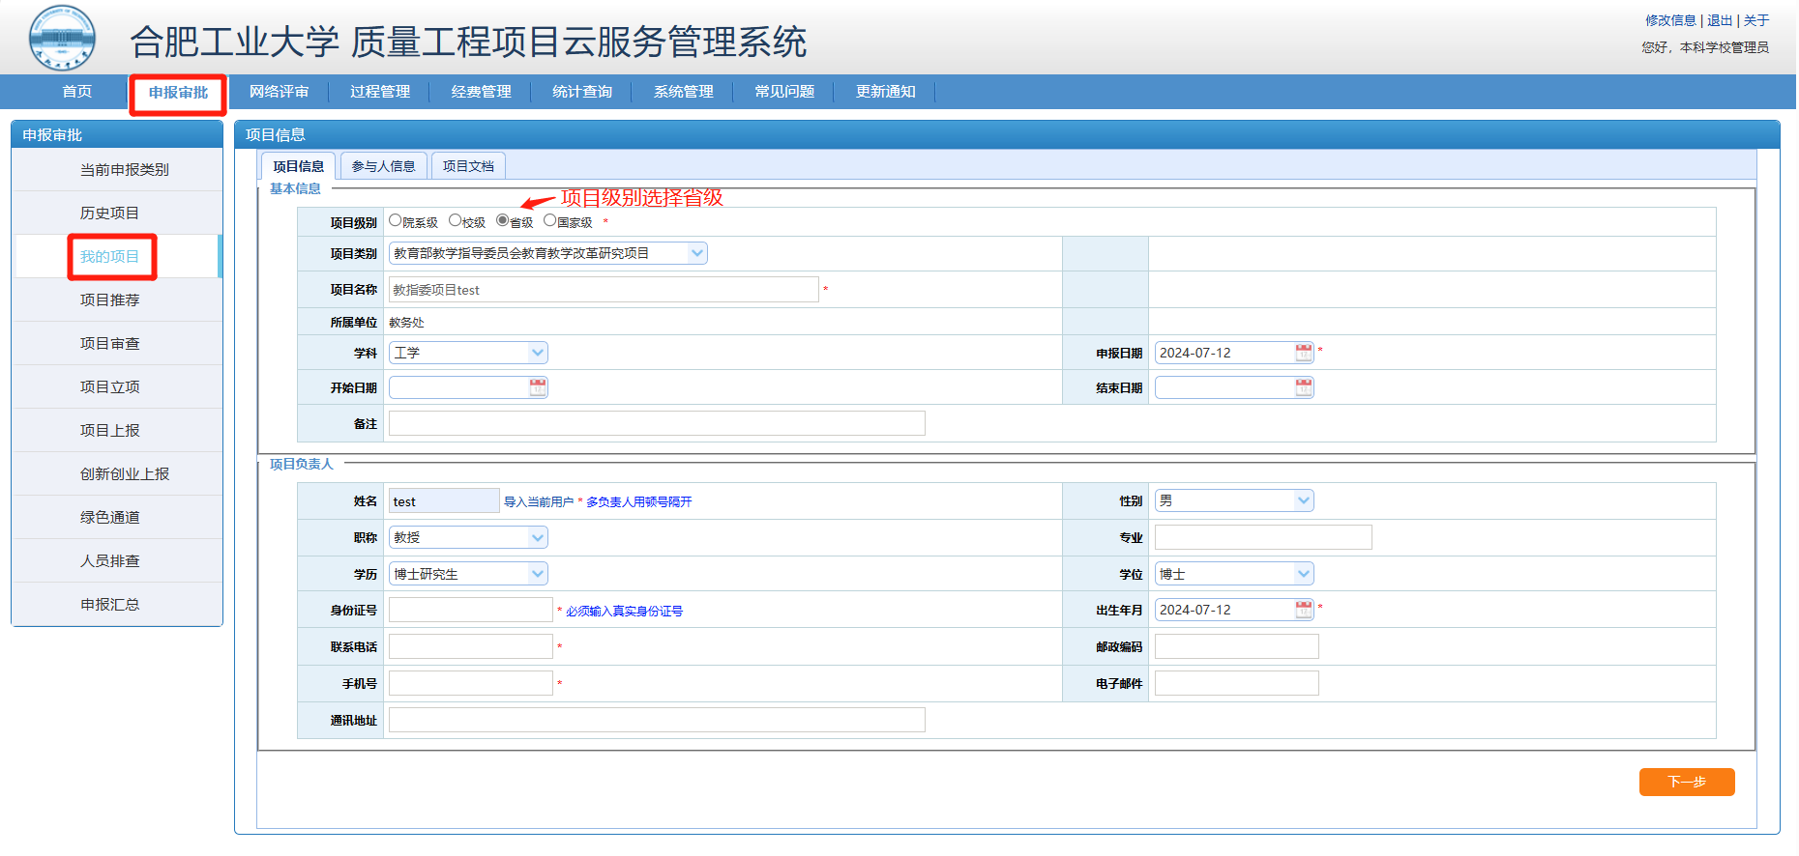1799x856 pixels.
Task: Expand the 职称 dropdown
Action: point(537,537)
